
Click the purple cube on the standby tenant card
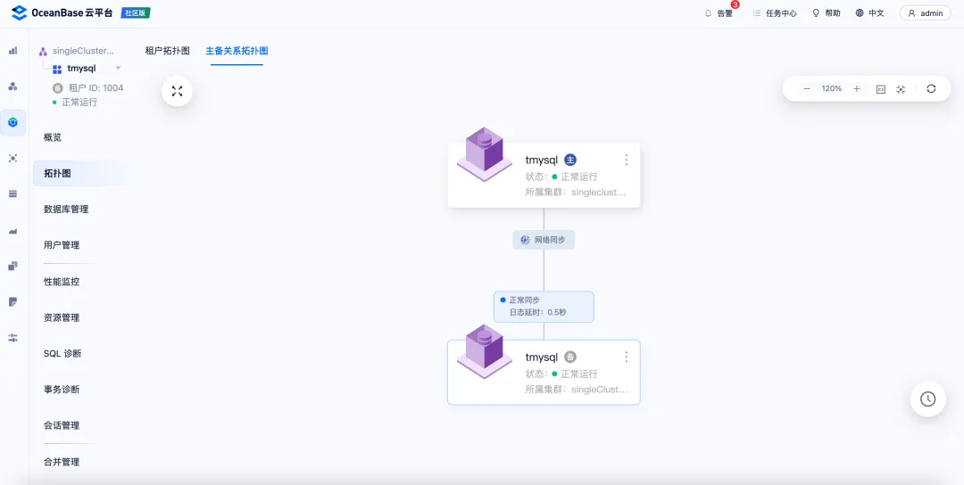(485, 350)
